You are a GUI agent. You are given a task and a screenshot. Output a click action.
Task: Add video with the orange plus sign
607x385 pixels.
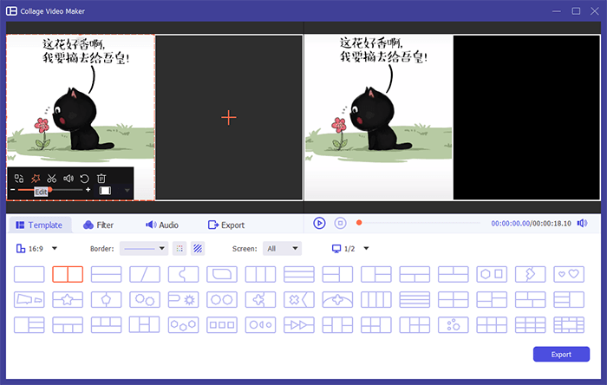[229, 118]
